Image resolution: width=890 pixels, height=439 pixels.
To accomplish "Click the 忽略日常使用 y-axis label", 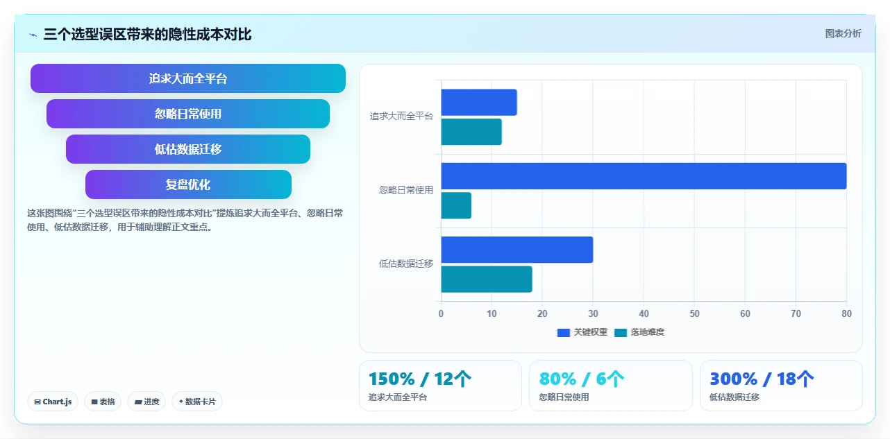I will click(x=406, y=190).
